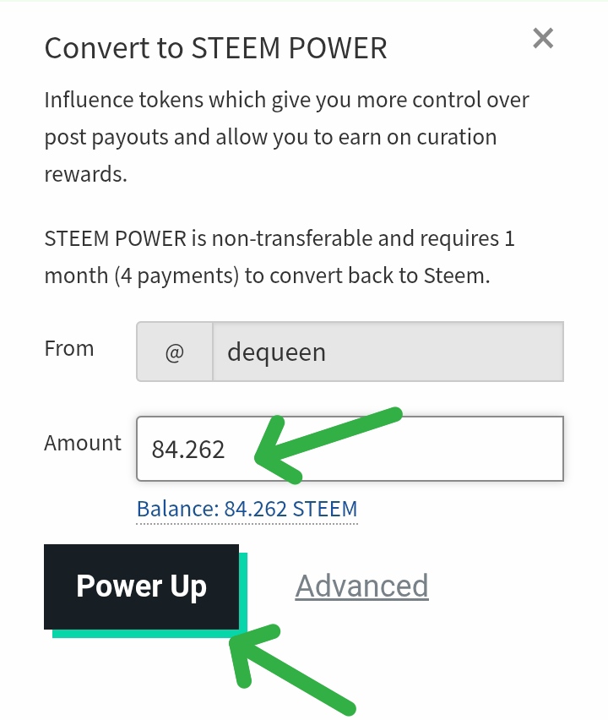Select the dequeen username field

coord(388,352)
